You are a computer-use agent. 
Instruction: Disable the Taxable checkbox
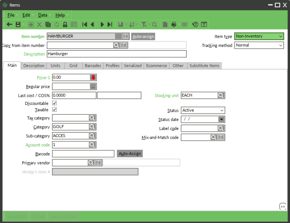point(54,109)
